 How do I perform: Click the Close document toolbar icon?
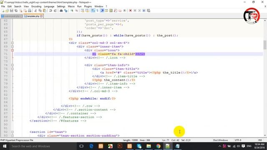(x=20, y=10)
